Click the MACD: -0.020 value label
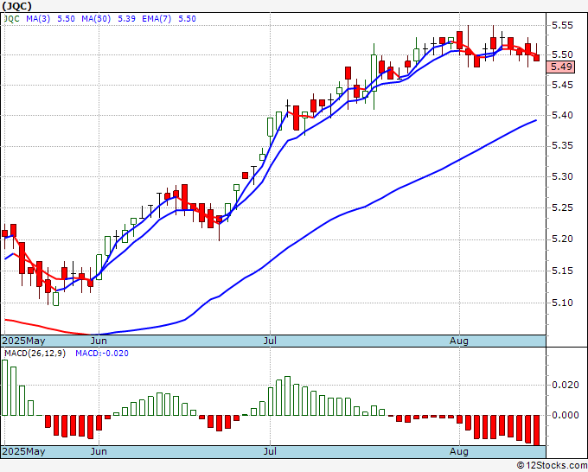 (102, 354)
